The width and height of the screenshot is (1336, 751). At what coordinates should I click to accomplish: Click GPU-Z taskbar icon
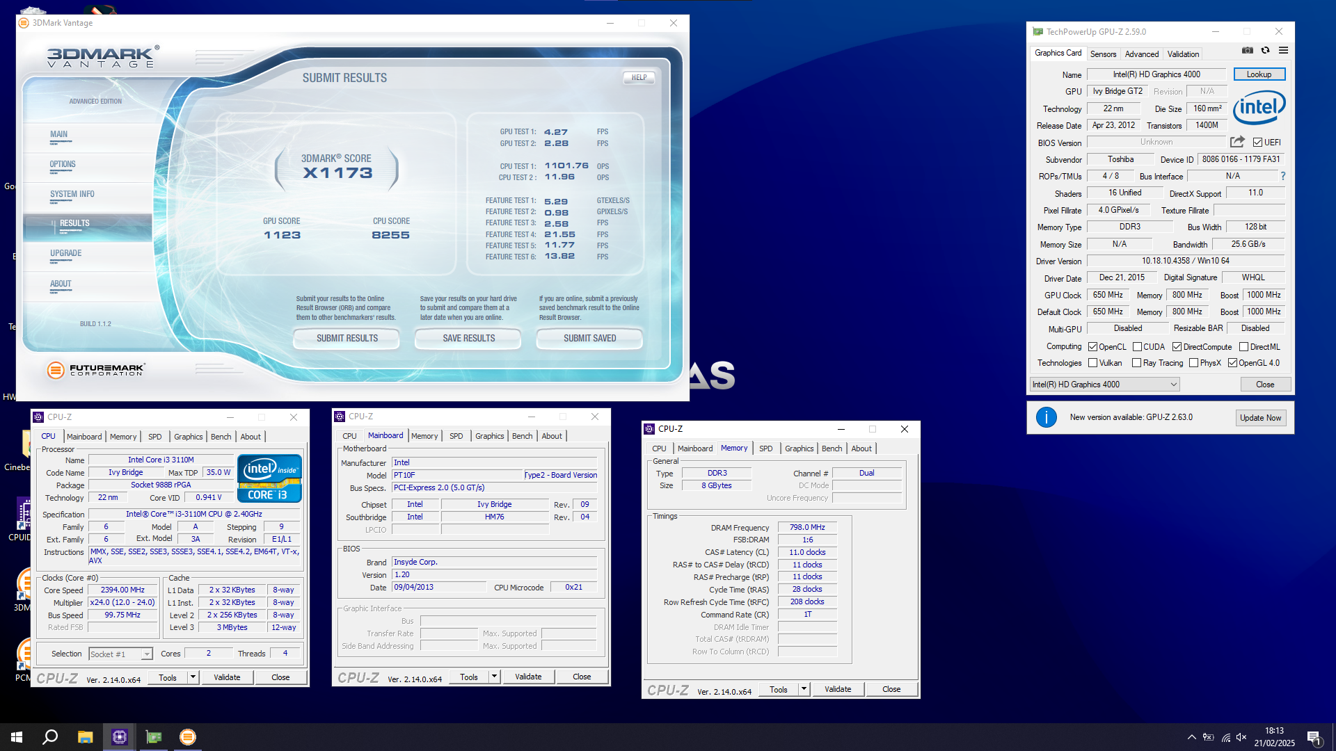point(154,737)
